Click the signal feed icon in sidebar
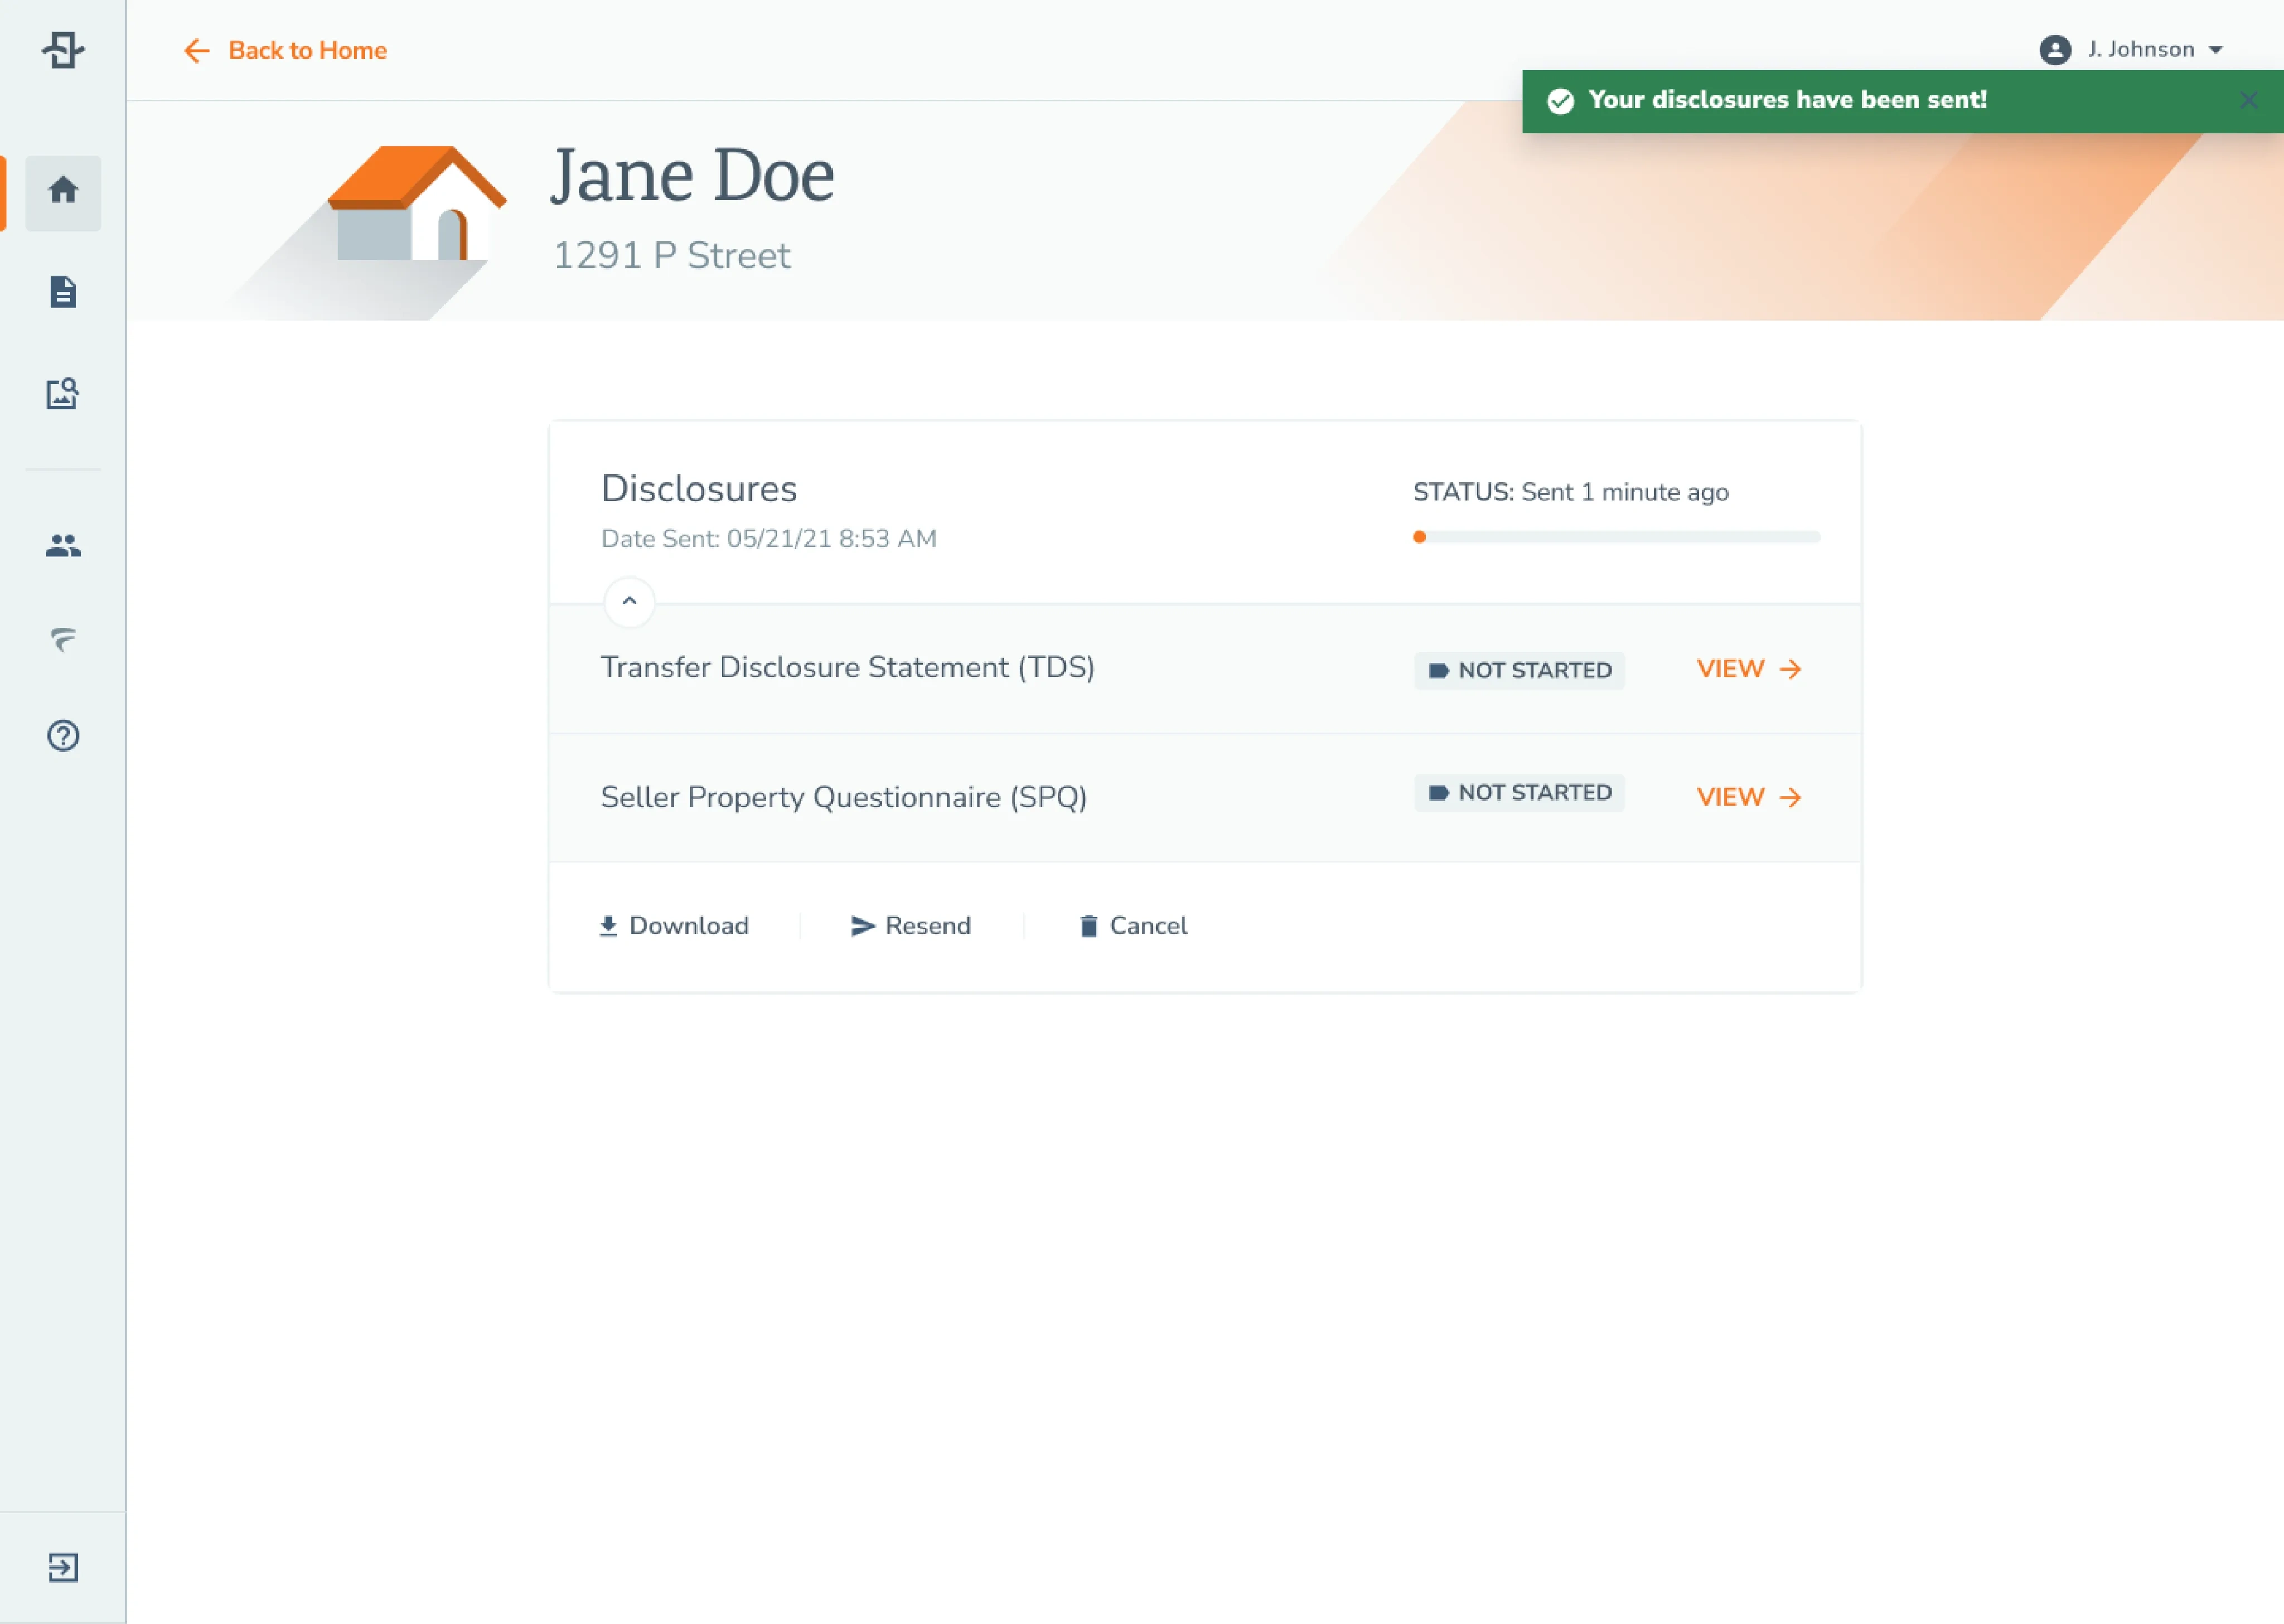2284x1624 pixels. [63, 639]
